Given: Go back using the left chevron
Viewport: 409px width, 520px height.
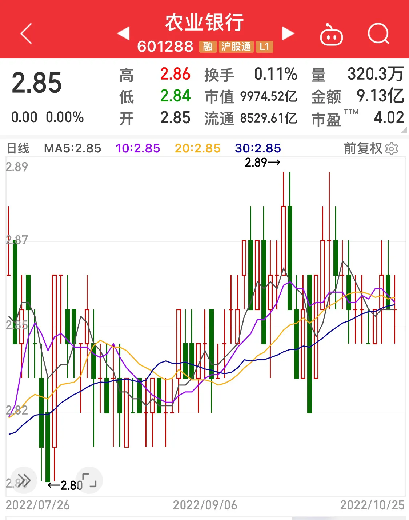Looking at the screenshot, I should tap(26, 33).
